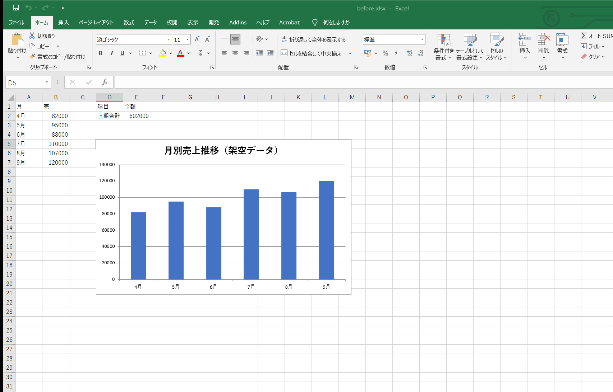The image size is (613, 392).
Task: Open the font name dropdown
Action: click(169, 39)
